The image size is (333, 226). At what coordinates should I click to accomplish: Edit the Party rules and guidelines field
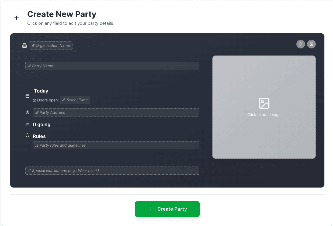(x=116, y=145)
